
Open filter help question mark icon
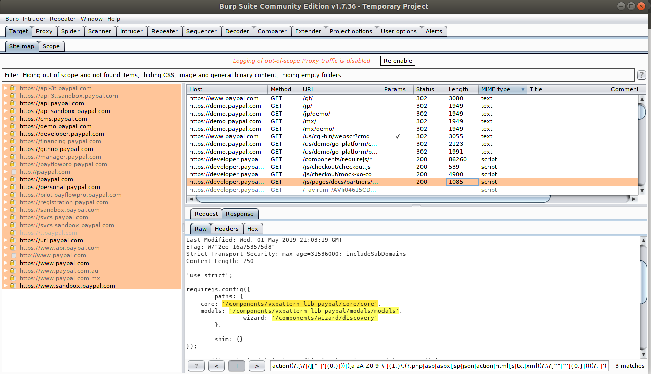(641, 75)
